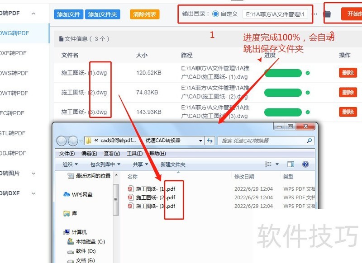Click the refresh icon in Explorer address bar
The image size is (362, 263).
pyautogui.click(x=210, y=141)
